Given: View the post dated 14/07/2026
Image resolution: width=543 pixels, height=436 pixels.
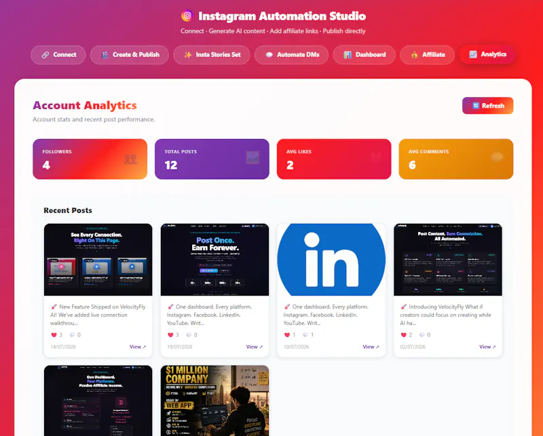Looking at the screenshot, I should 138,346.
